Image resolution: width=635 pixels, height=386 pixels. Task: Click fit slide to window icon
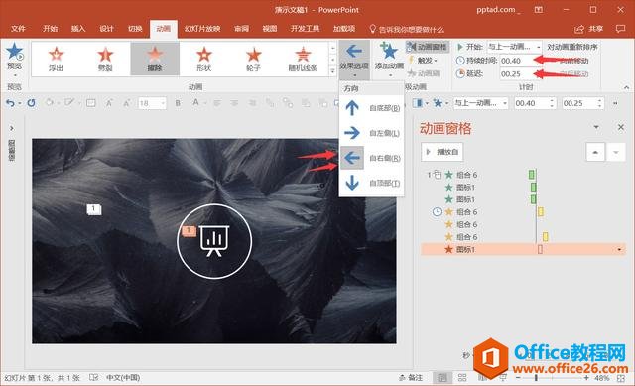click(621, 378)
